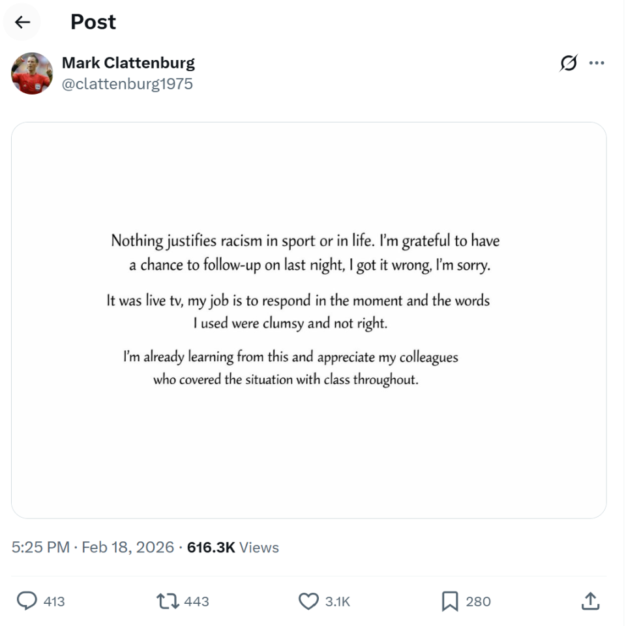Screen dimensions: 626x626
Task: Click the 443 reposts count
Action: [x=196, y=601]
